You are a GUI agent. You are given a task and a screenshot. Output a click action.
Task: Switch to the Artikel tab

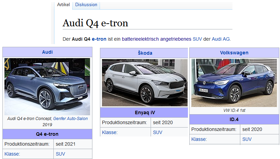click(63, 5)
